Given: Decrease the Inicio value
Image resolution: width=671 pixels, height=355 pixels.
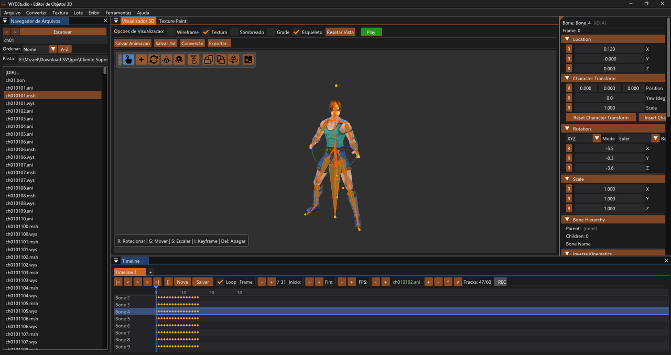Looking at the screenshot, I should point(309,282).
